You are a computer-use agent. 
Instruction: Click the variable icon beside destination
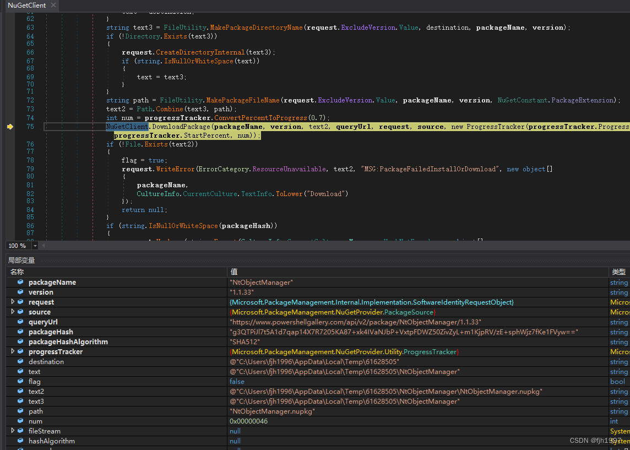tap(20, 361)
